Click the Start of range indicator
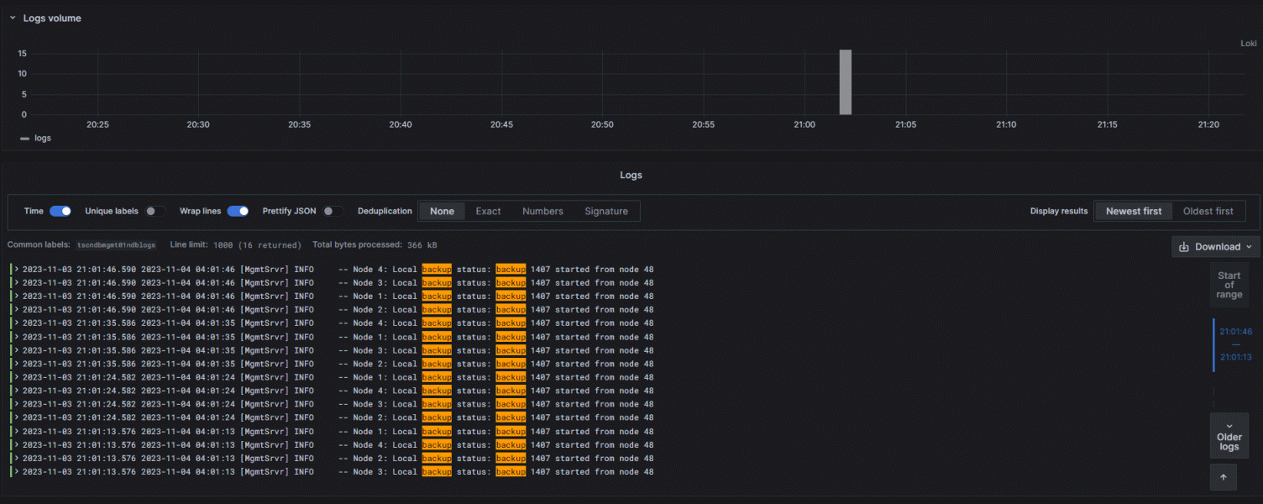 tap(1229, 284)
